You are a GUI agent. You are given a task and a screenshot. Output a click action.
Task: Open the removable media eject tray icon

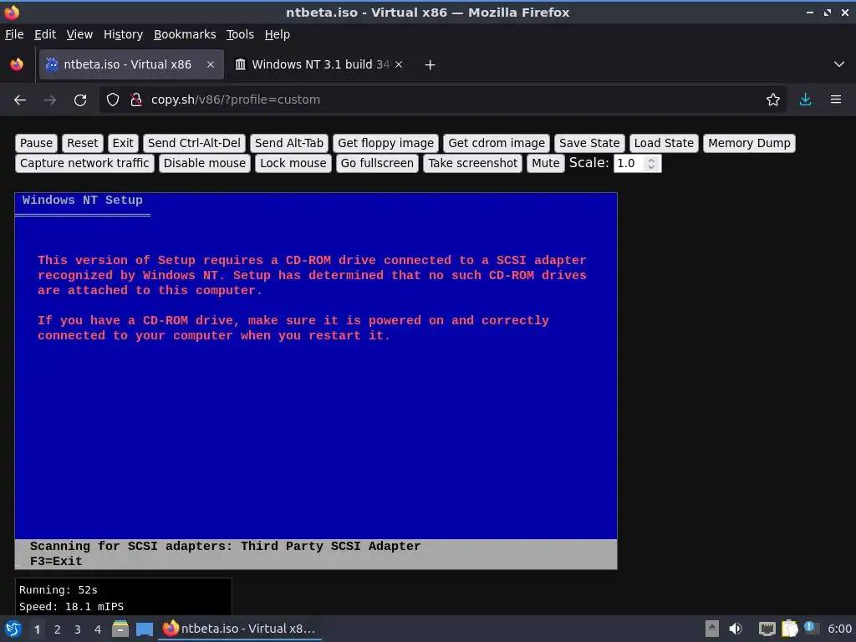click(x=712, y=629)
